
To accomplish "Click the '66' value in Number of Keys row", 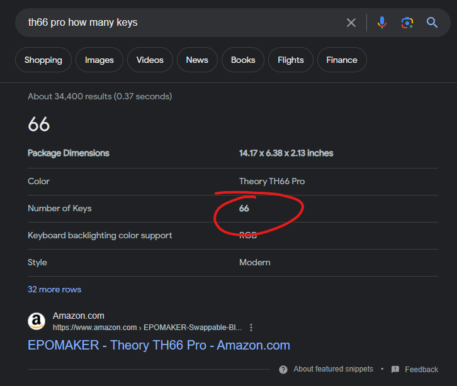I will pos(244,209).
